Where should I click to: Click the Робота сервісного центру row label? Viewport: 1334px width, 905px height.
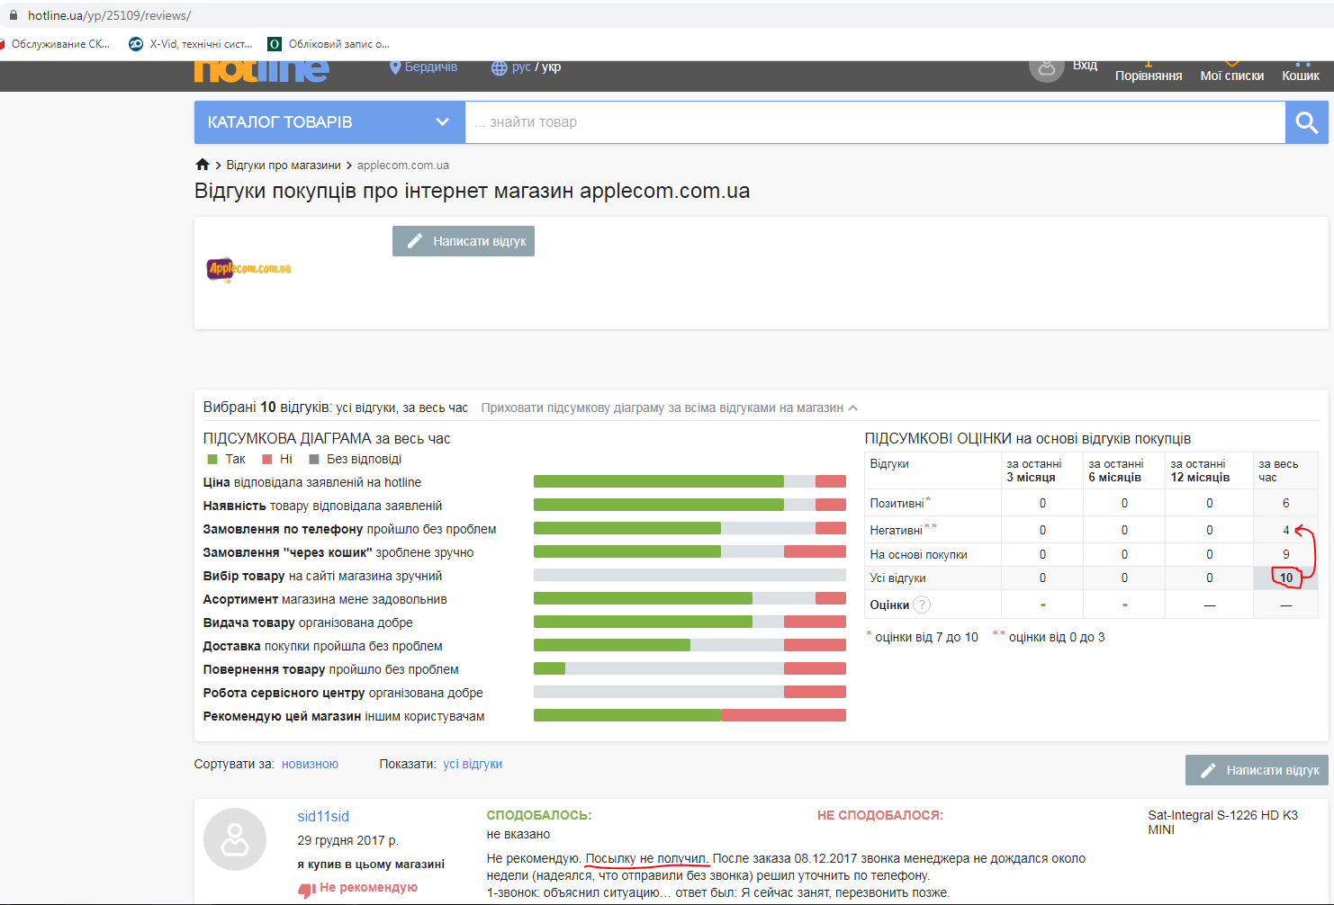pos(343,693)
